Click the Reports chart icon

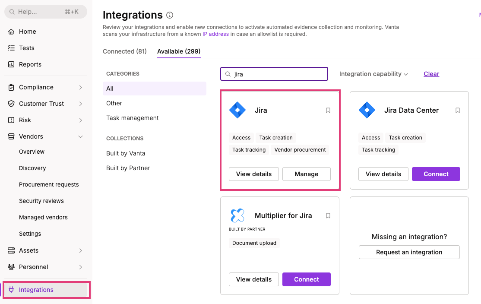[11, 64]
